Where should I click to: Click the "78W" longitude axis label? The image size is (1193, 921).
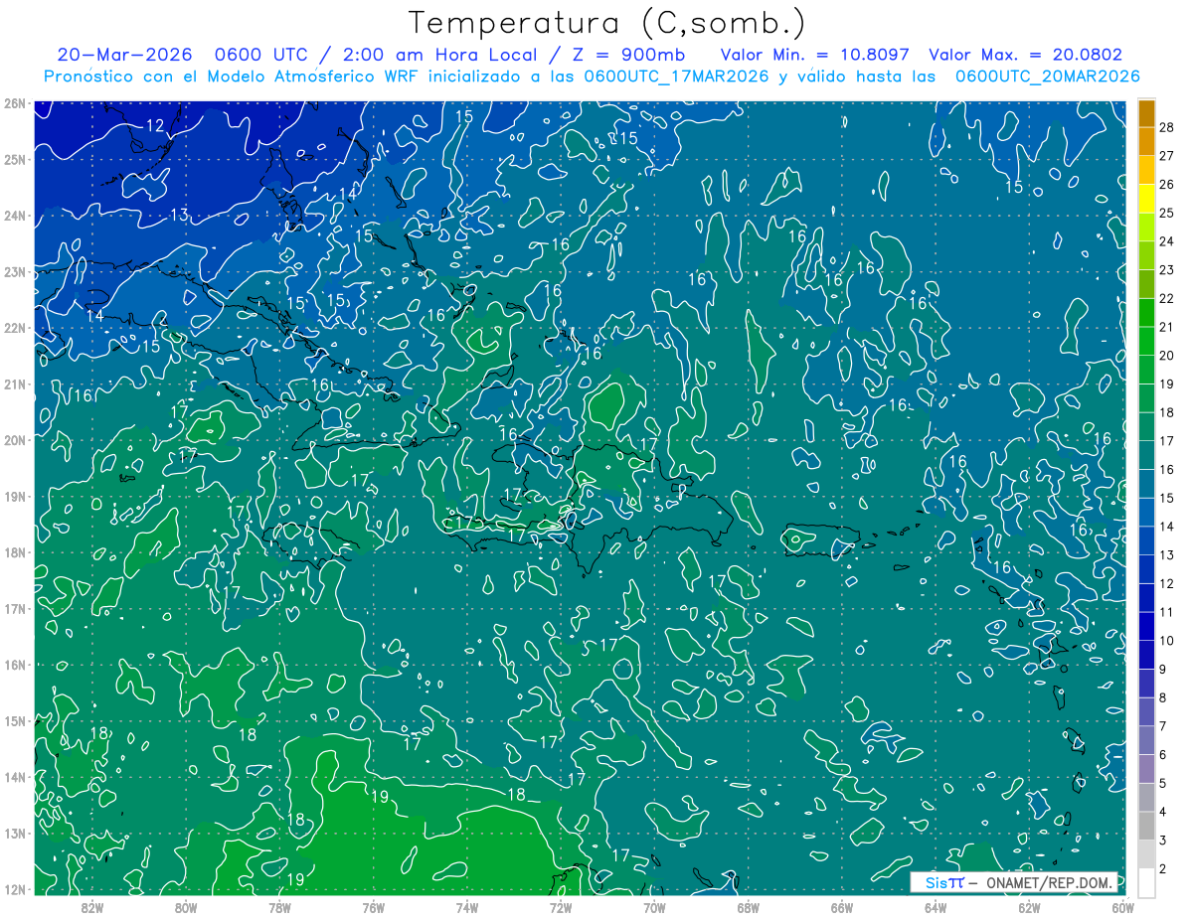click(279, 907)
